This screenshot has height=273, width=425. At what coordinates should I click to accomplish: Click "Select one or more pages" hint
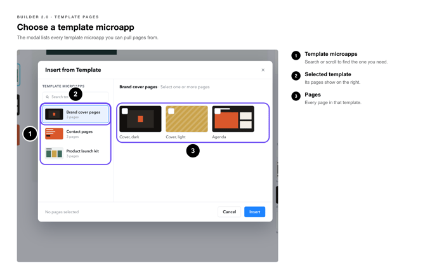[185, 87]
